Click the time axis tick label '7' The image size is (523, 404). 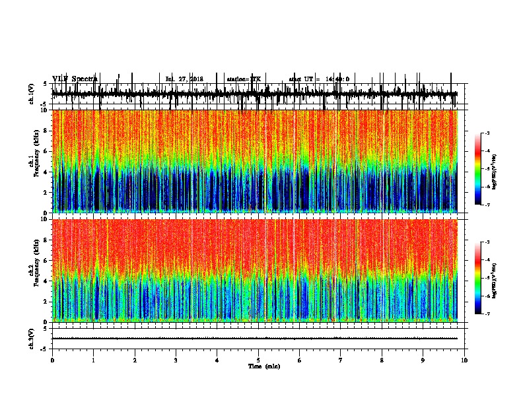341,360
